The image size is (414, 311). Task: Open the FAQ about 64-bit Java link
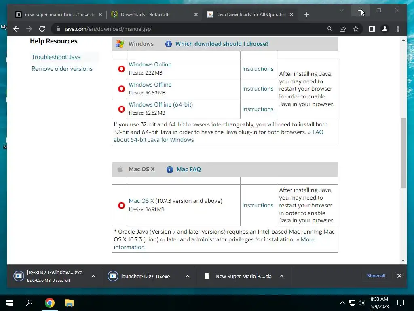154,140
